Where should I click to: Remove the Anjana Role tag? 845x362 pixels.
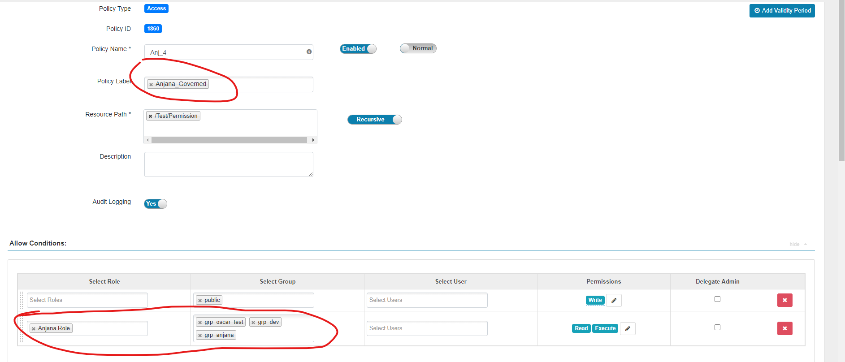coord(34,329)
